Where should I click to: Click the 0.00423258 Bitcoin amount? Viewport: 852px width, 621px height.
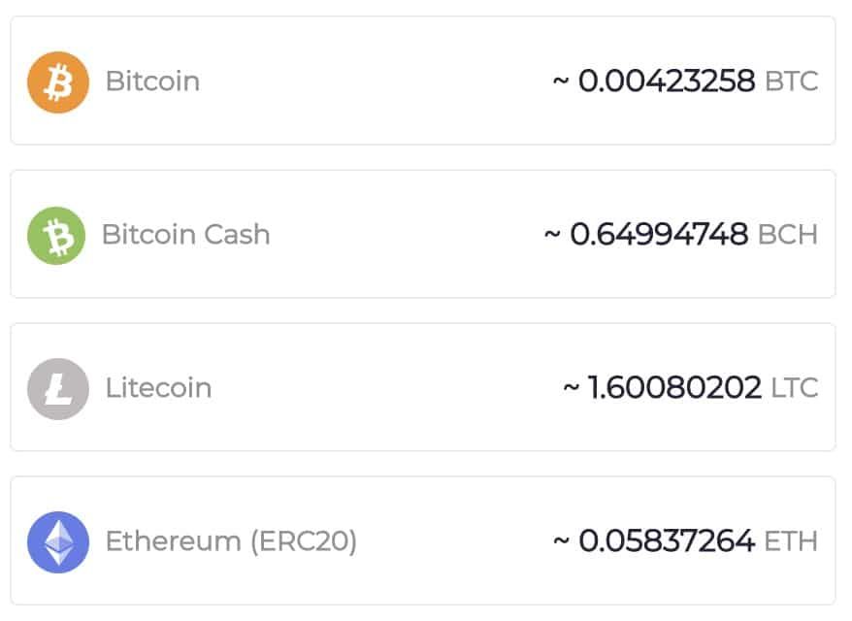coord(667,82)
